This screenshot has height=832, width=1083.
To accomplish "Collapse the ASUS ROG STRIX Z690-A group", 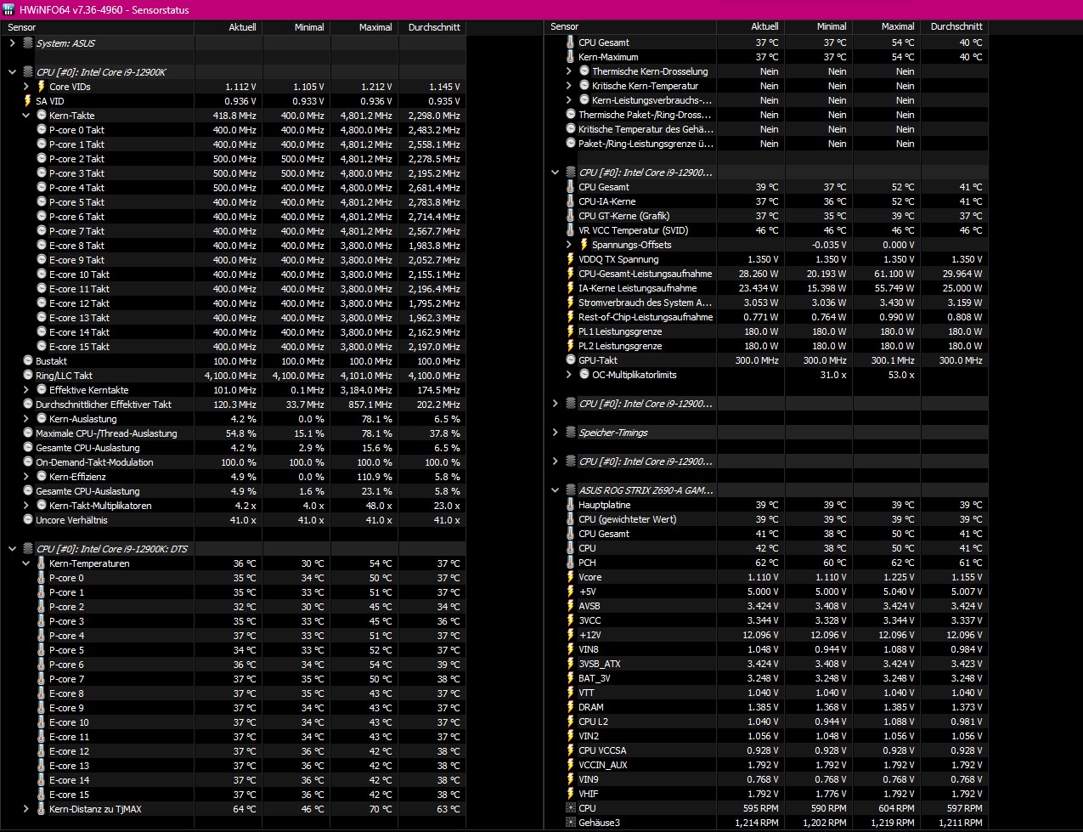I will (x=556, y=490).
